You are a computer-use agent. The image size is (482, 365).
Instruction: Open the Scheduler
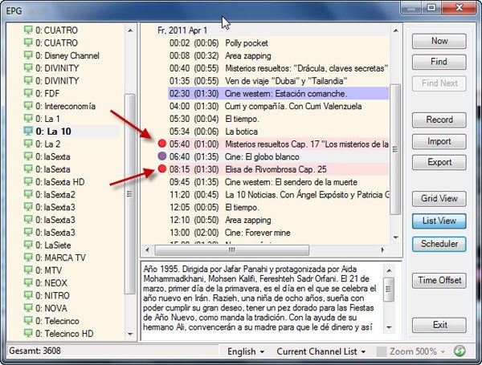click(x=439, y=244)
